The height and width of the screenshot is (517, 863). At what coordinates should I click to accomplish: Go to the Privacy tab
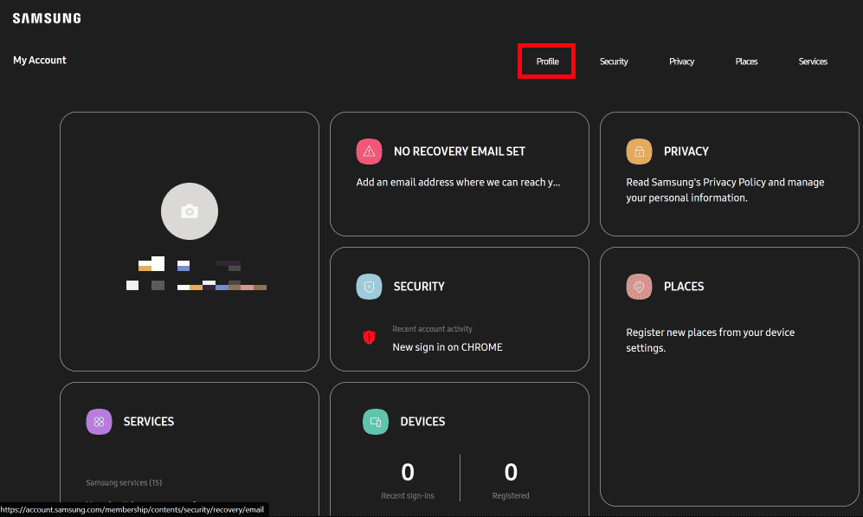point(681,61)
